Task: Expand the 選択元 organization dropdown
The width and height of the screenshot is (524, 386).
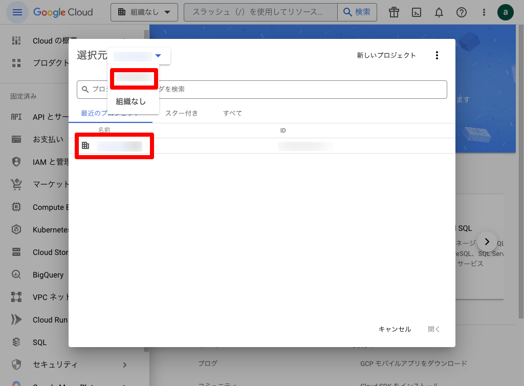Action: tap(139, 56)
